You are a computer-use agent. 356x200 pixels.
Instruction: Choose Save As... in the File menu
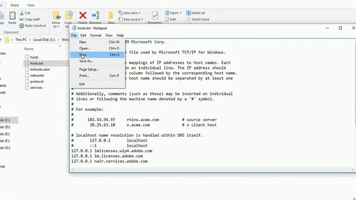point(97,61)
